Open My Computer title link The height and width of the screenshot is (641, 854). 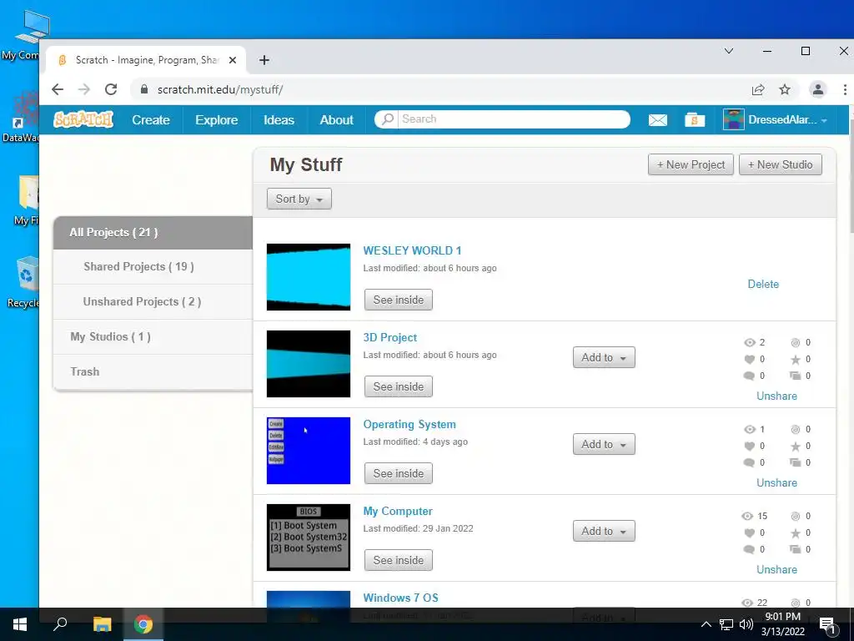tap(398, 512)
